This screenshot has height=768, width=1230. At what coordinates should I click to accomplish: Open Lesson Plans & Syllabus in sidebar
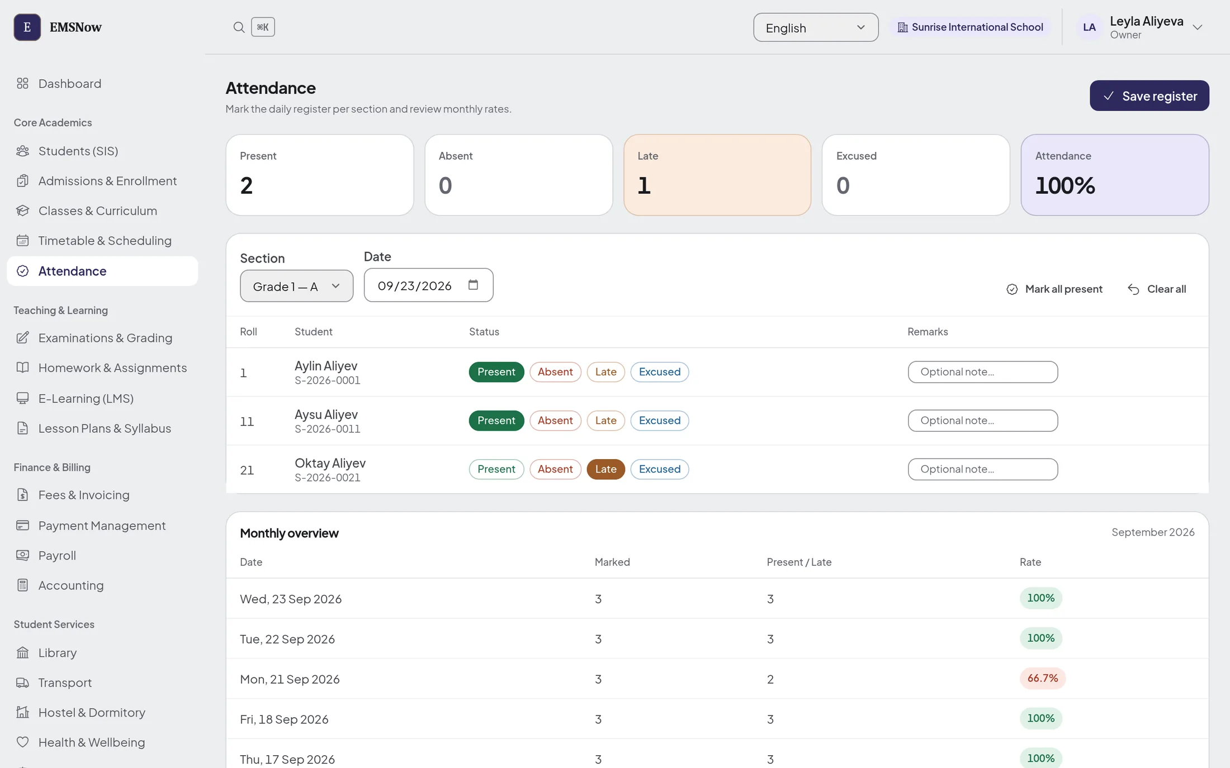tap(102, 428)
